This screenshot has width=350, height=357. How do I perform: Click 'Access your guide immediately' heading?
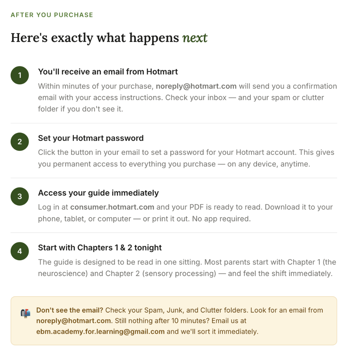click(98, 193)
